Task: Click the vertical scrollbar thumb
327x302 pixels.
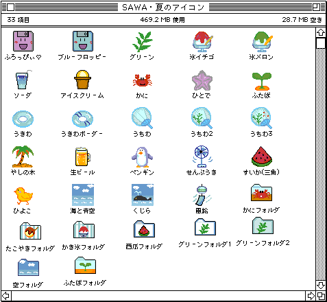Action: click(321, 43)
